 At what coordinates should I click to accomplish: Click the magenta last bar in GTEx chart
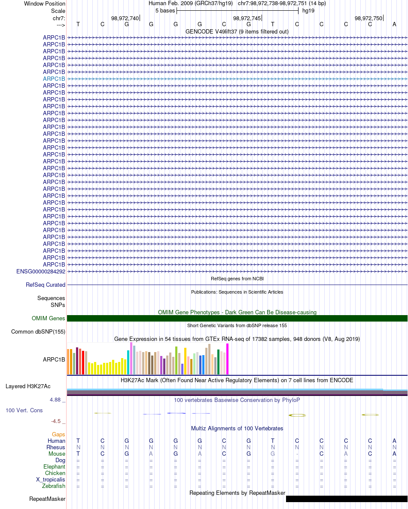[x=227, y=359]
